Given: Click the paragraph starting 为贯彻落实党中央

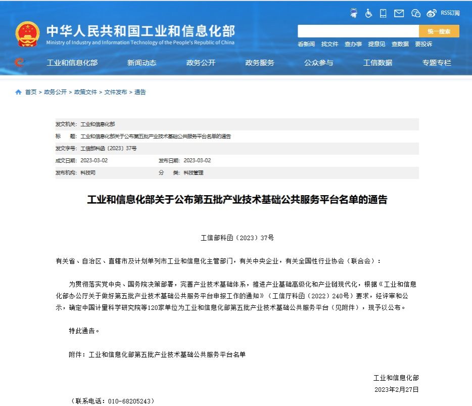Looking at the screenshot, I should pyautogui.click(x=237, y=296).
